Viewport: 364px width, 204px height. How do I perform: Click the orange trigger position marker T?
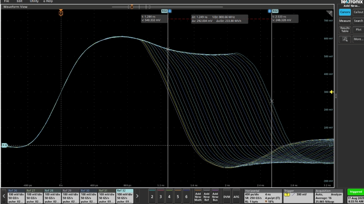click(61, 13)
